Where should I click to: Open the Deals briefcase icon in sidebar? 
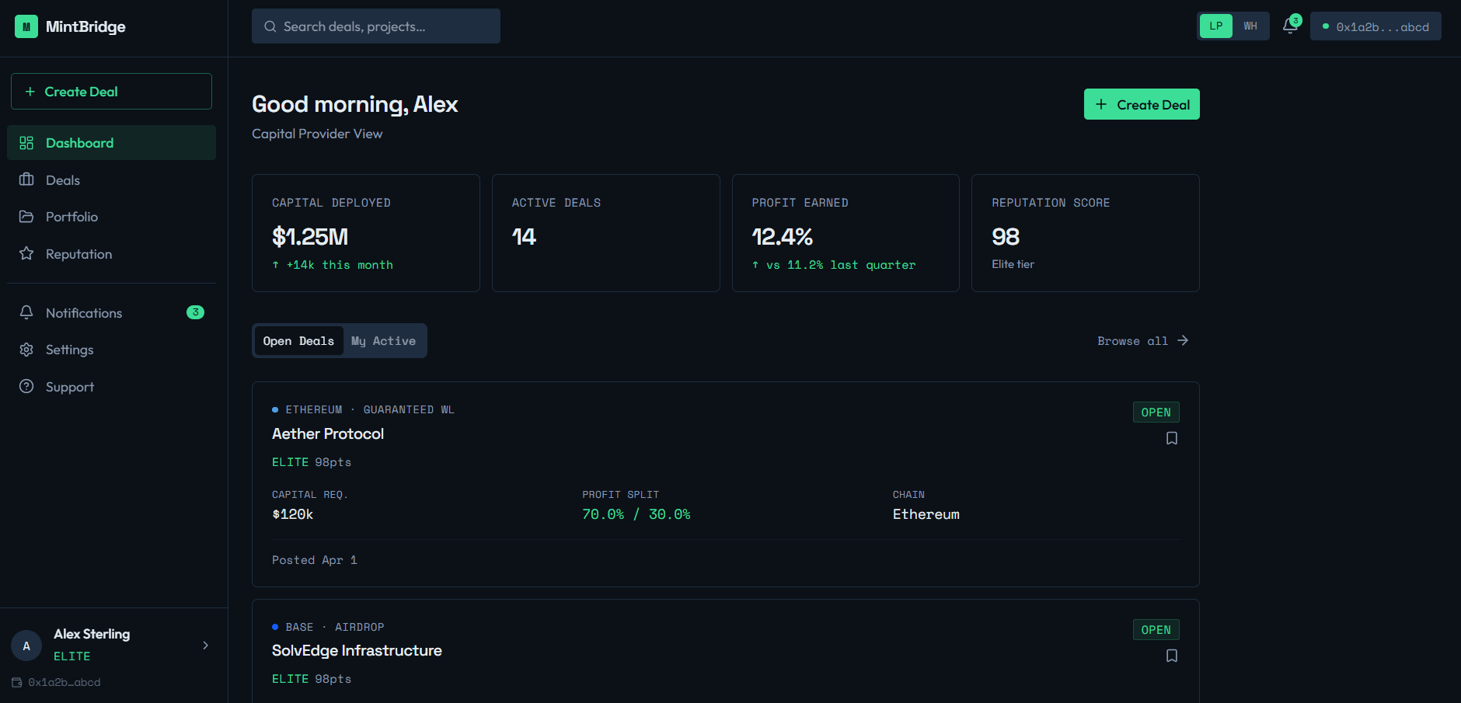pyautogui.click(x=28, y=179)
